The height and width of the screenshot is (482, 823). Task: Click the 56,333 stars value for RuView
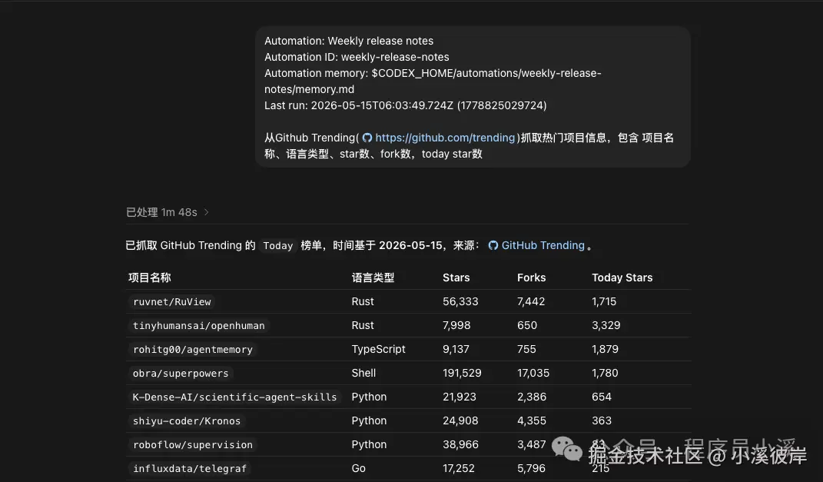460,301
